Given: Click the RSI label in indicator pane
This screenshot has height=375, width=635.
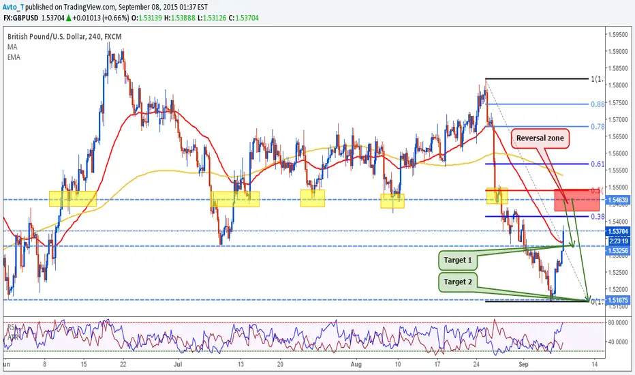Looking at the screenshot, I should [x=12, y=327].
